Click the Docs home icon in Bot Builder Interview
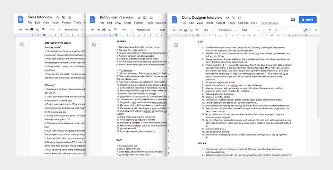 [x=93, y=19]
